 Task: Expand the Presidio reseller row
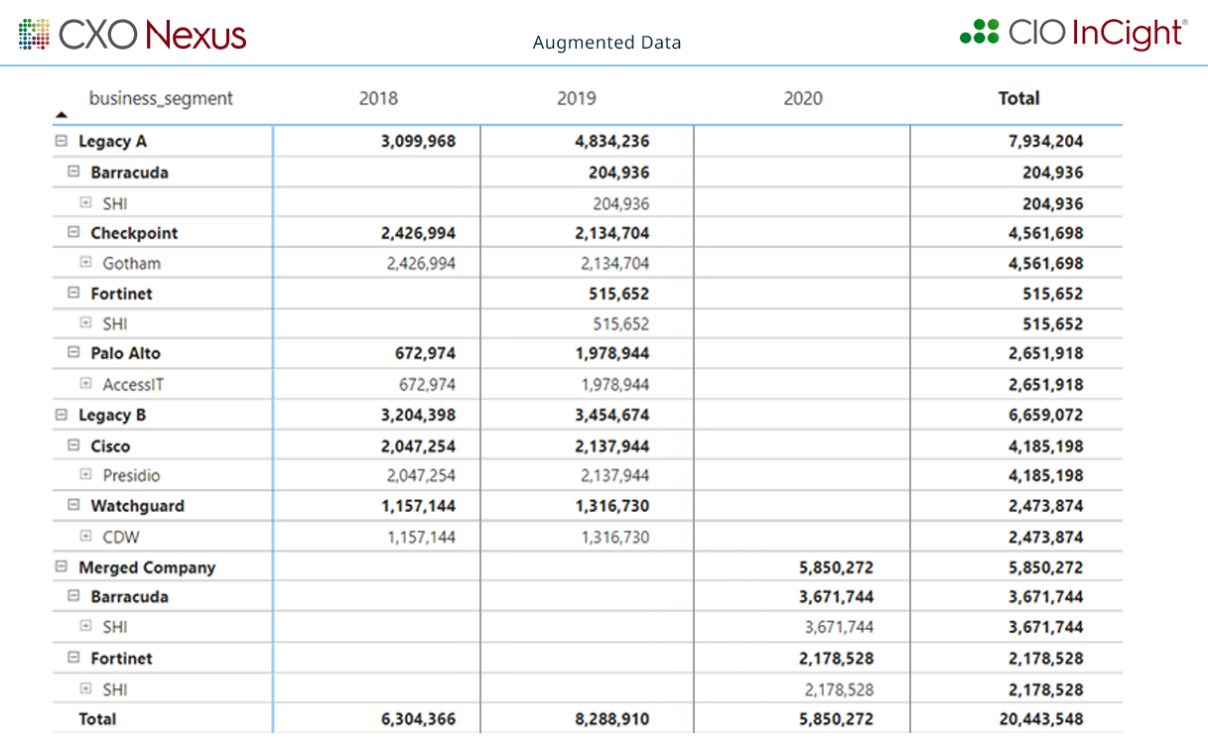pos(85,476)
